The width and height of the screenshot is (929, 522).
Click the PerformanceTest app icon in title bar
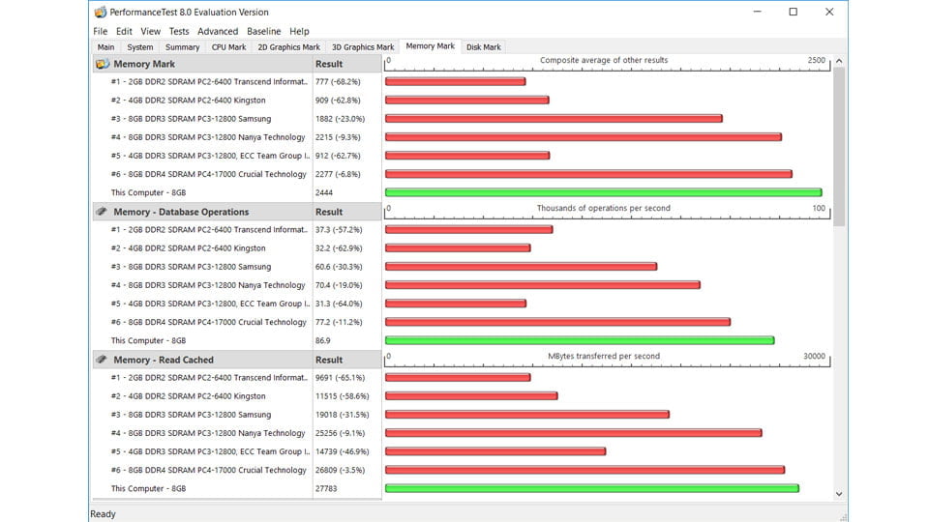pos(101,13)
